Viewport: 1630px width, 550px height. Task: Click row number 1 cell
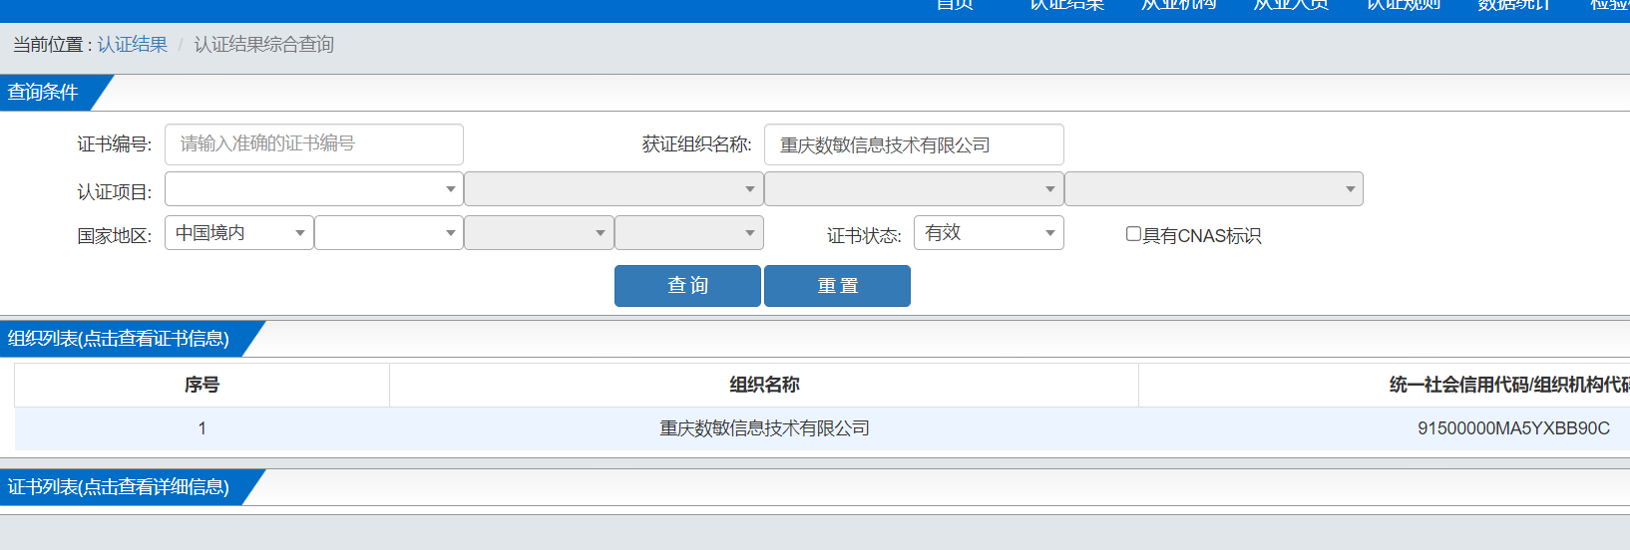point(202,428)
